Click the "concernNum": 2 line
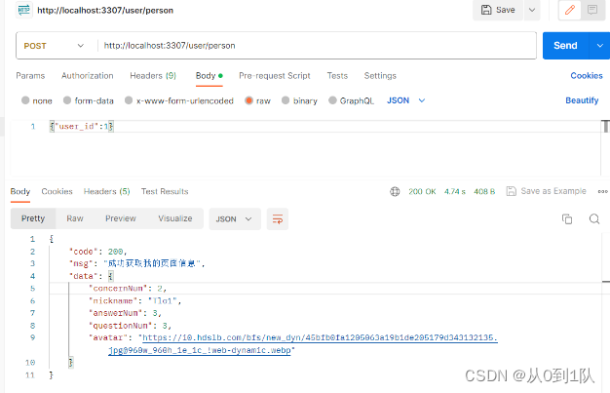The image size is (610, 393). point(128,289)
